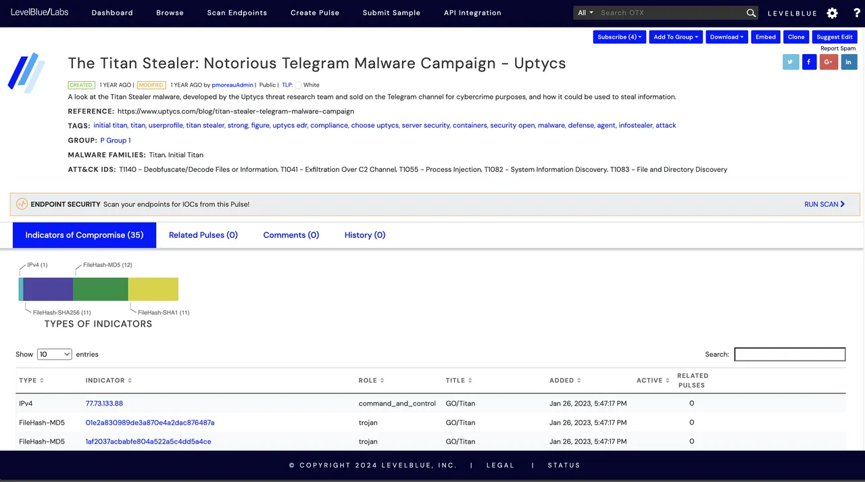Image resolution: width=865 pixels, height=482 pixels.
Task: Expand the Add To Group dropdown
Action: point(676,37)
